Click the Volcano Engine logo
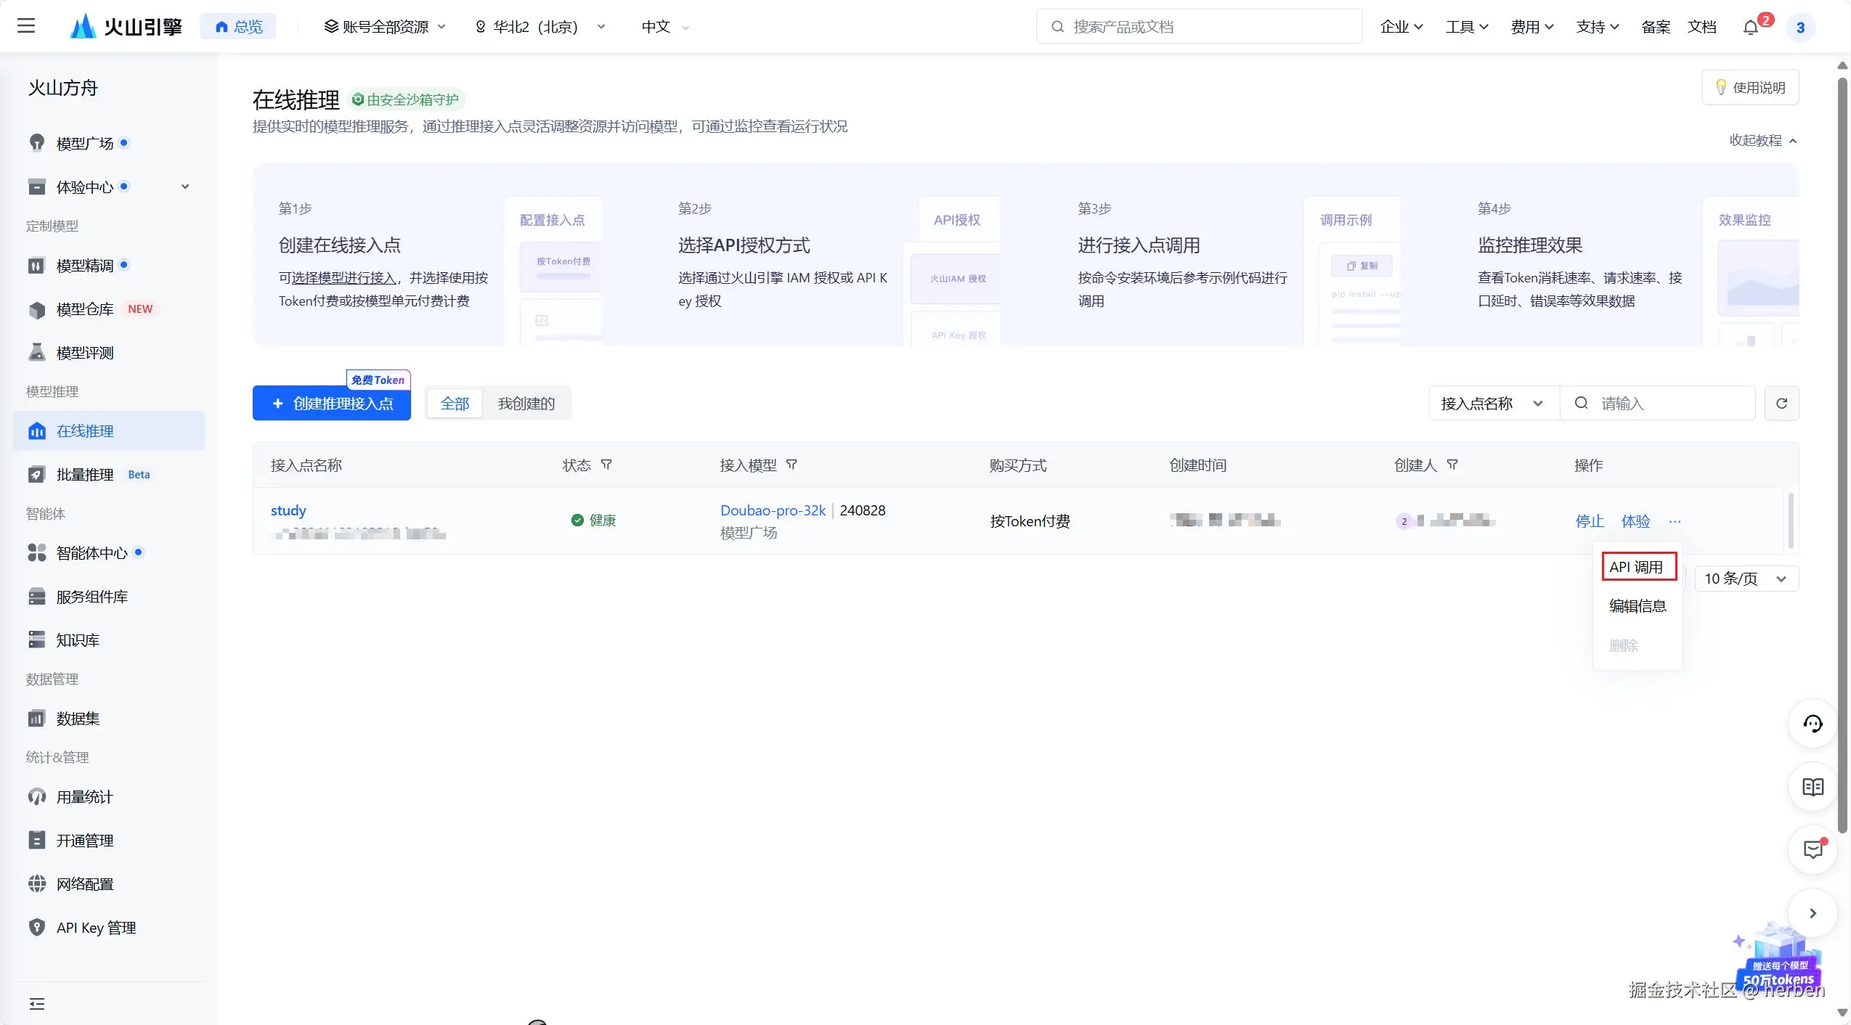The image size is (1851, 1025). coord(126,26)
